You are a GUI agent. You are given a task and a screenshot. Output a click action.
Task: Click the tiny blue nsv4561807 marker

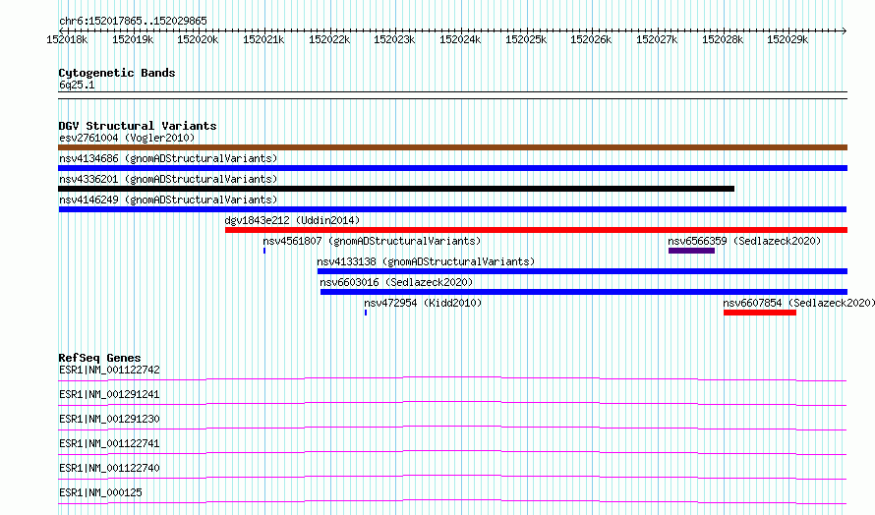tap(264, 251)
